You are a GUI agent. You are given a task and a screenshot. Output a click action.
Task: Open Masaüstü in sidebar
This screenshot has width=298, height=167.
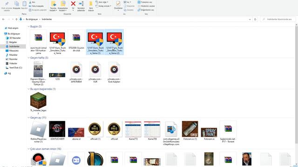pyautogui.click(x=12, y=51)
